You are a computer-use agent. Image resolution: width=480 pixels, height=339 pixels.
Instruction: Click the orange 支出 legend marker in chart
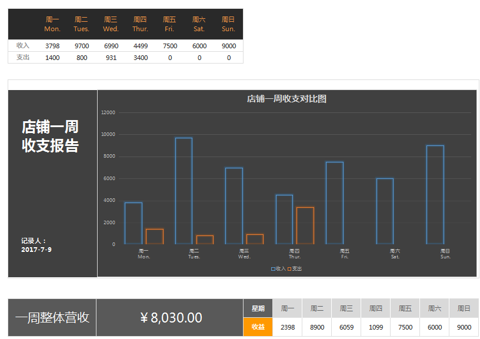289,269
